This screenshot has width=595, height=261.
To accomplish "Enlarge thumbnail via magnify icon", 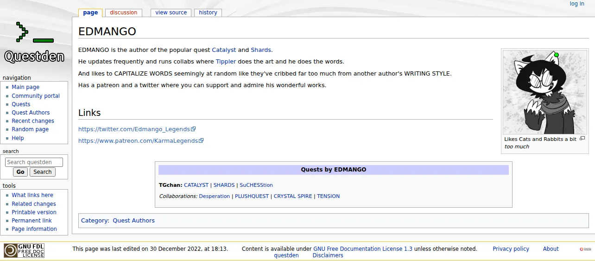I will (582, 139).
